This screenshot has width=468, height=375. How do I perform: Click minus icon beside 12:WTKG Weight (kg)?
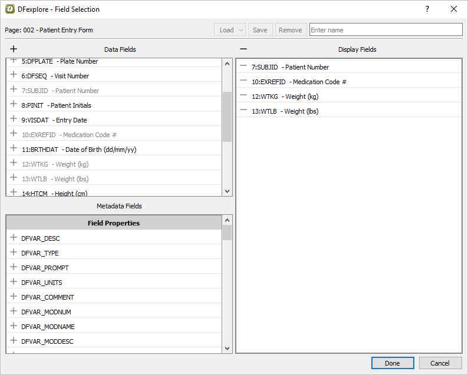[243, 96]
